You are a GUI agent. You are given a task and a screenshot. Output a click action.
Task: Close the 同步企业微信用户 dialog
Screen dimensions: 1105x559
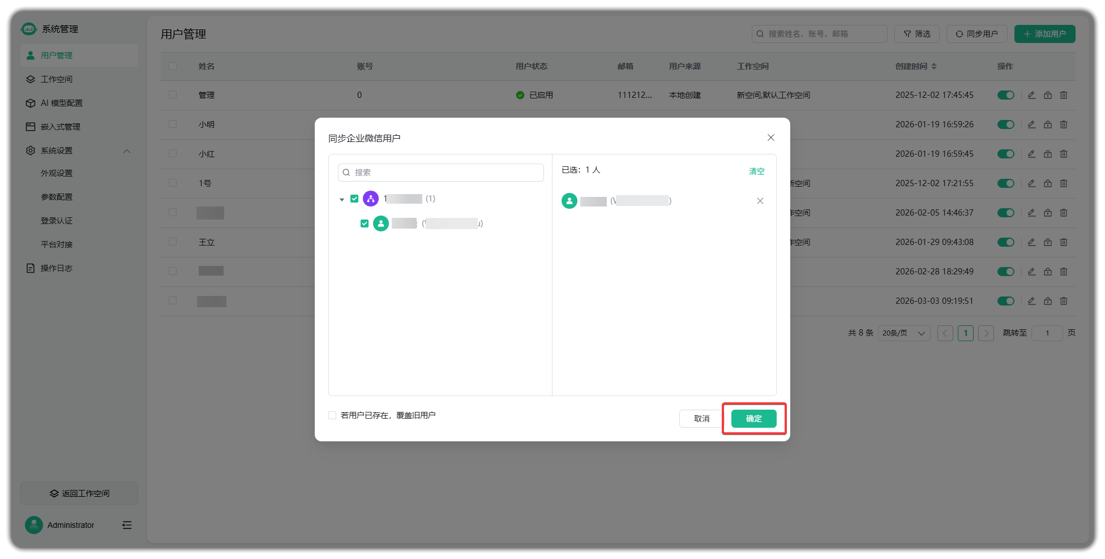770,137
